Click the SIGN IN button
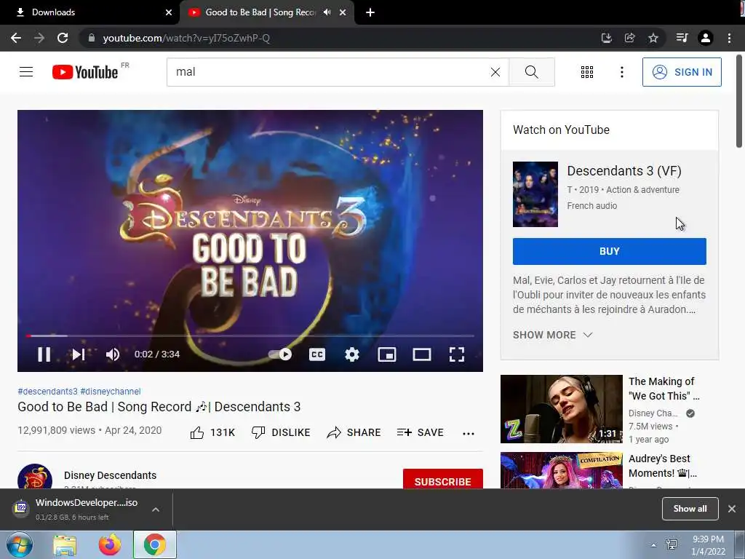 click(682, 72)
